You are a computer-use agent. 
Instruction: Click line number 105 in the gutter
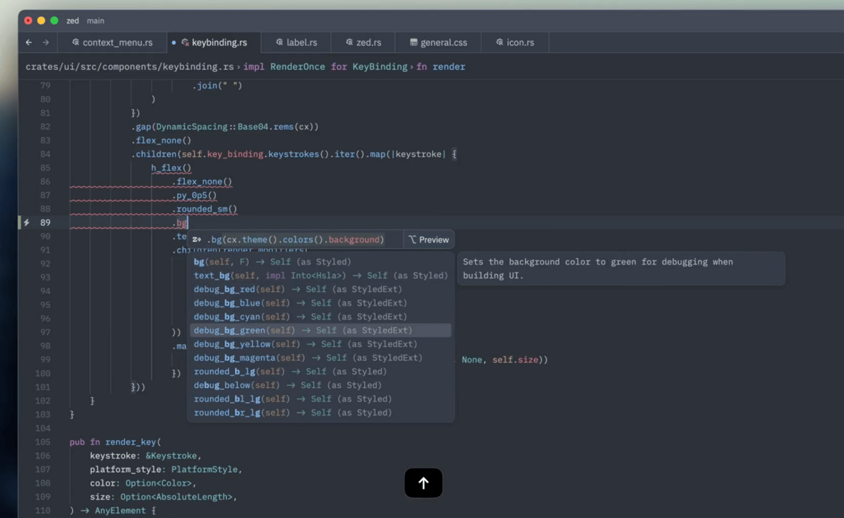(x=42, y=442)
